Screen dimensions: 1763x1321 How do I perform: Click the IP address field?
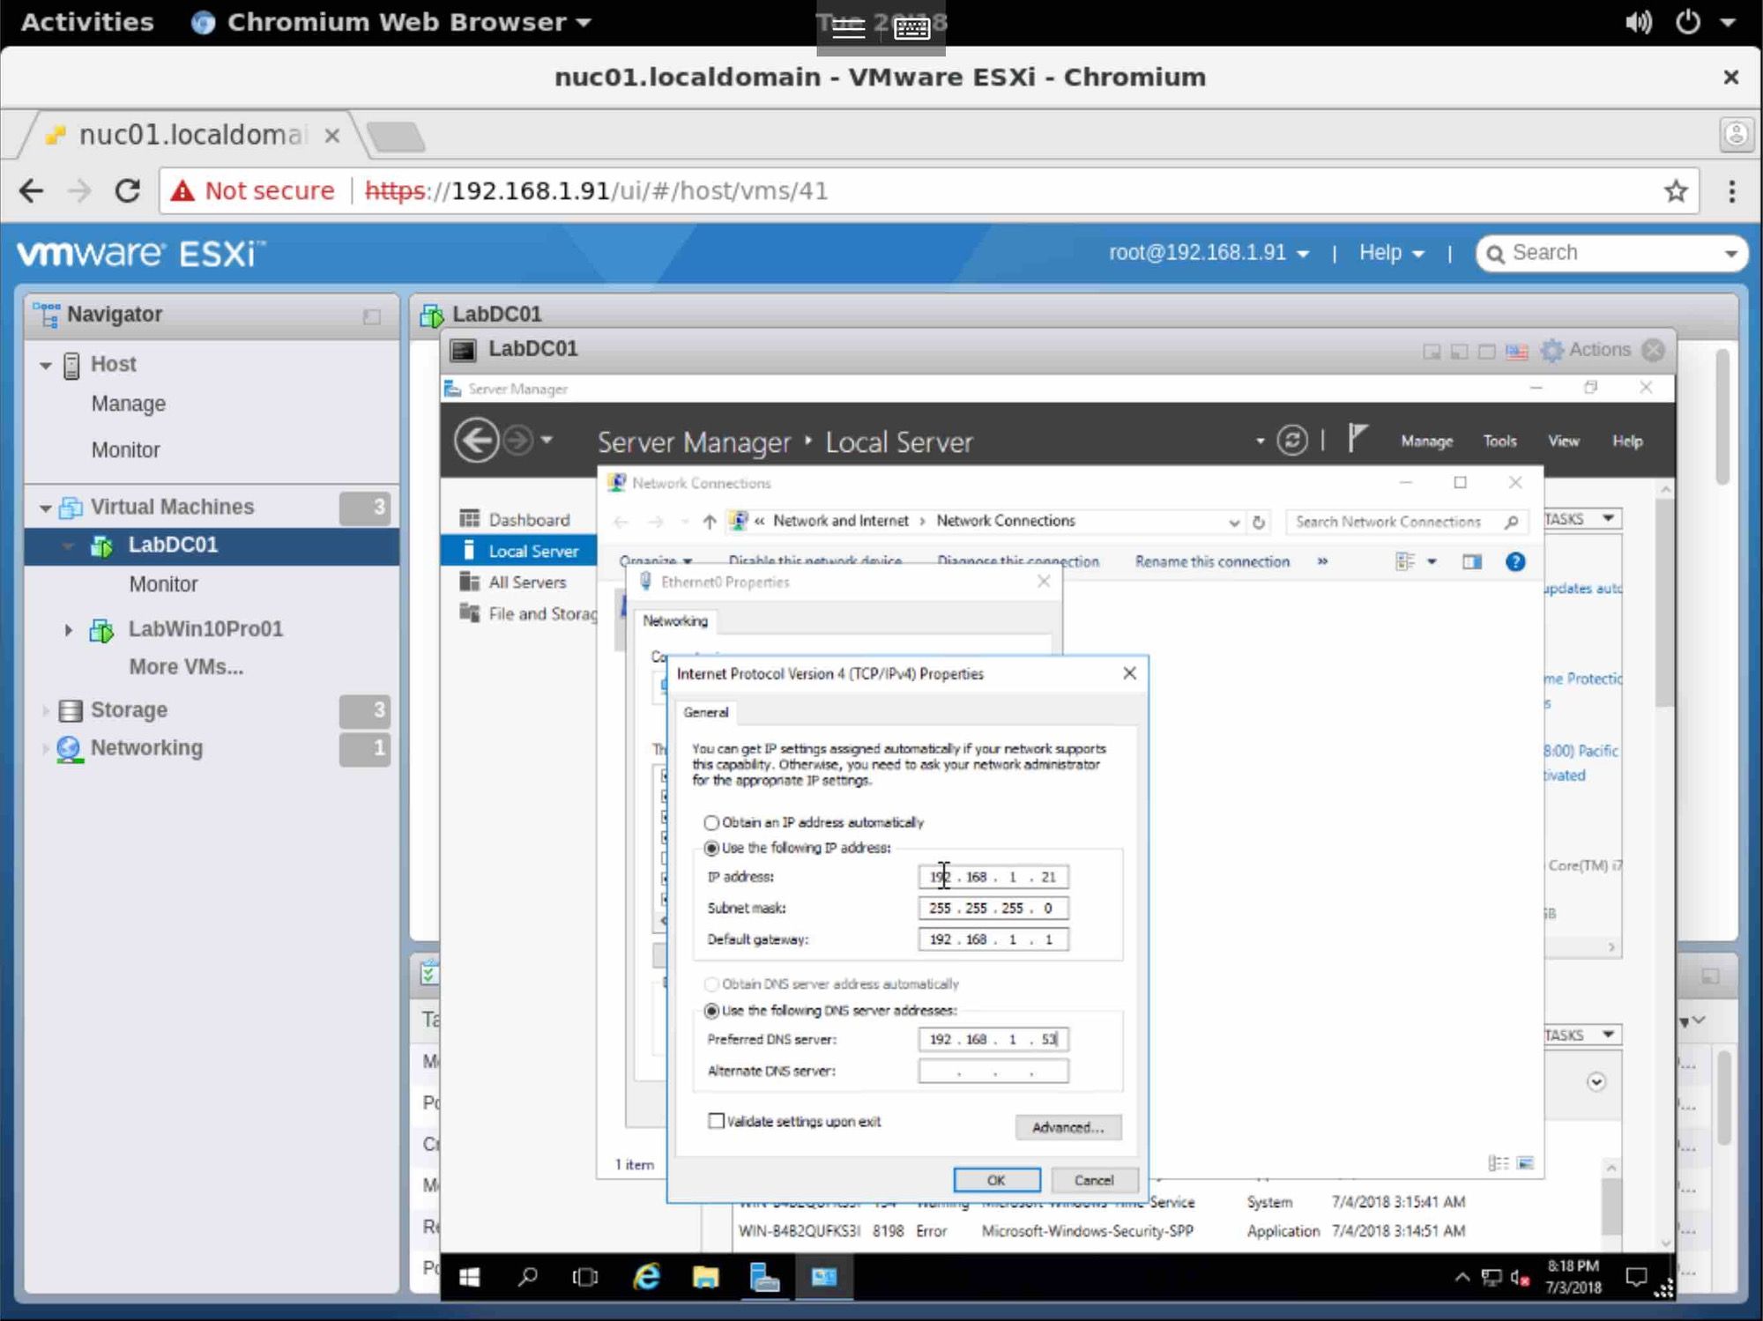point(993,877)
